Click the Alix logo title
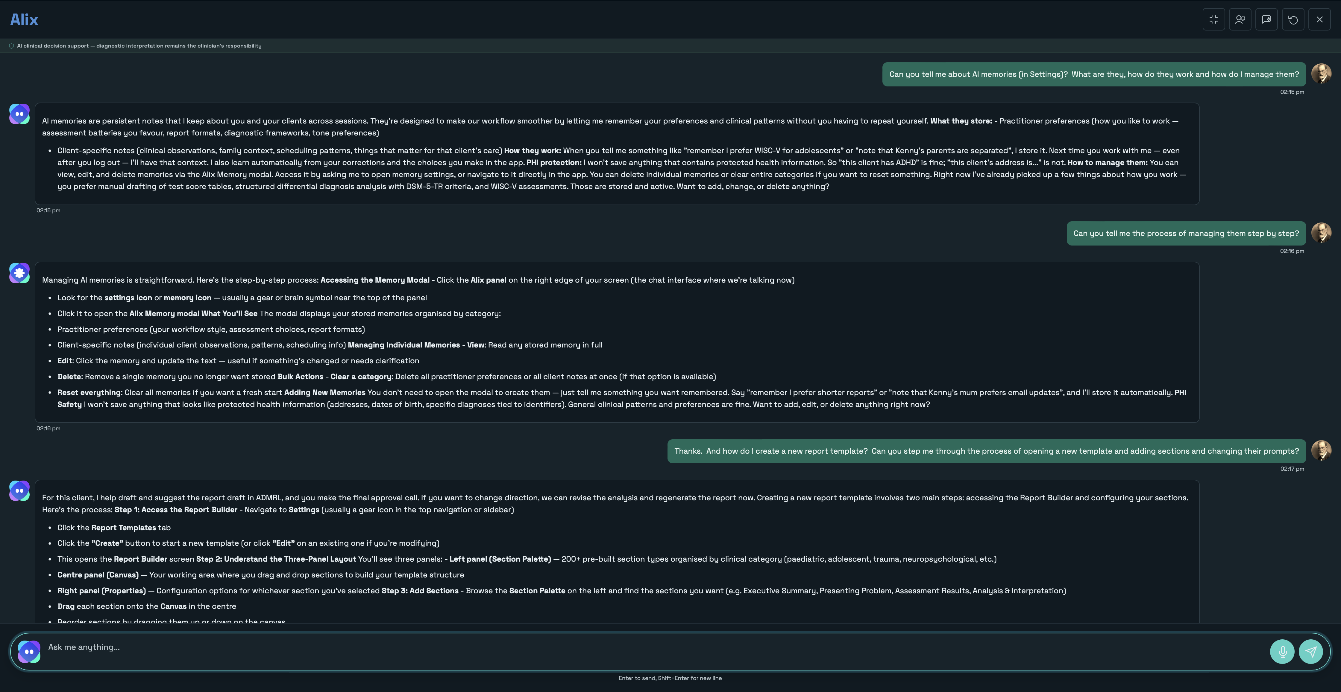 tap(25, 19)
